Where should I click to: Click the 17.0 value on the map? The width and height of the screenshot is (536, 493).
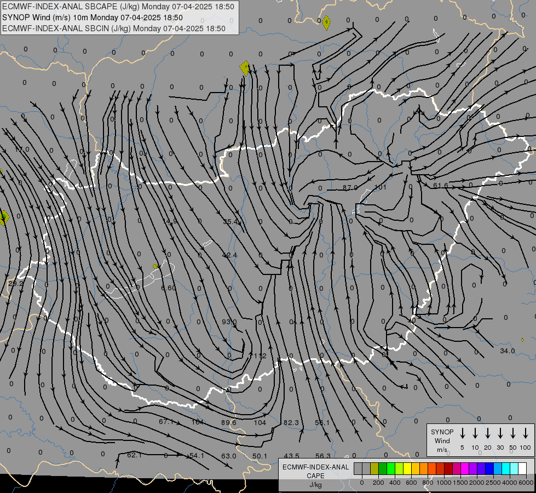click(x=22, y=150)
